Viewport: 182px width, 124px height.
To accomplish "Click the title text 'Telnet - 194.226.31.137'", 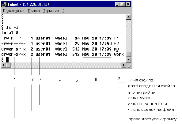I will click(28, 4).
